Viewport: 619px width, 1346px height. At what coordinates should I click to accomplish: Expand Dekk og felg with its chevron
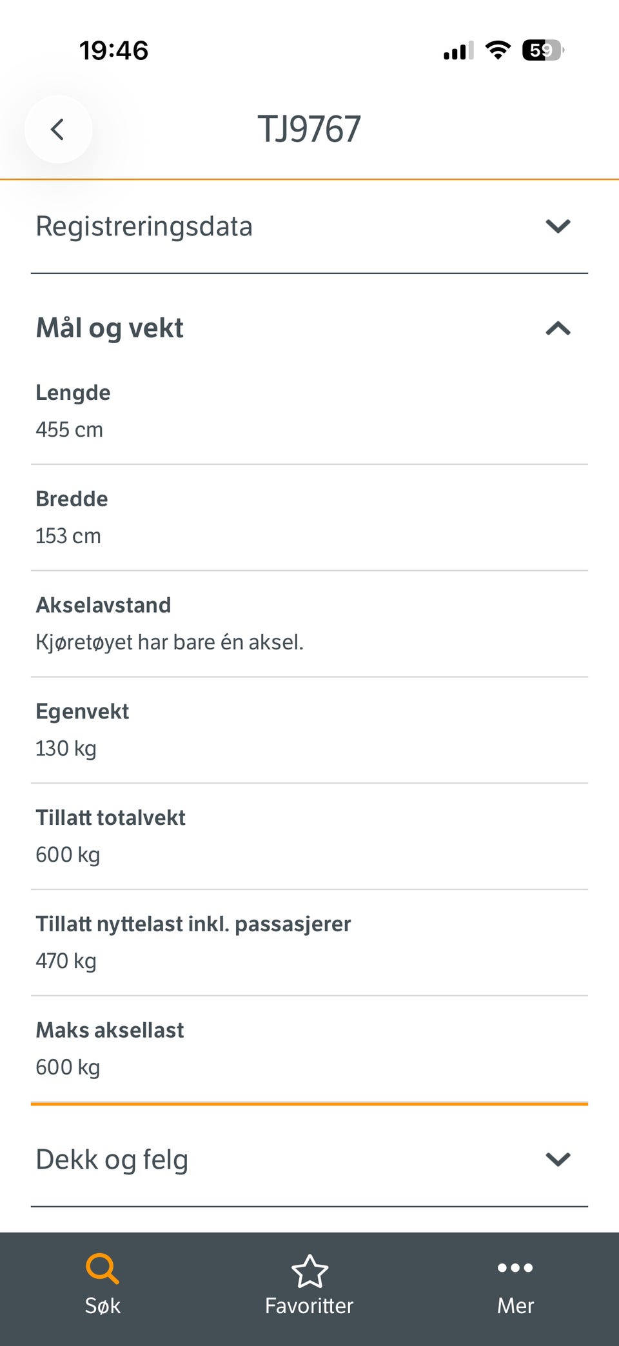point(558,1159)
